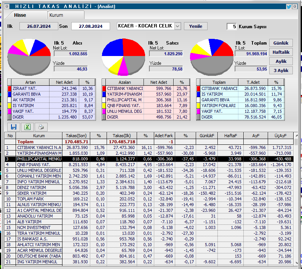The height and width of the screenshot is (269, 302).
Task: Switch to the Kurum tab
Action: coord(56,15)
